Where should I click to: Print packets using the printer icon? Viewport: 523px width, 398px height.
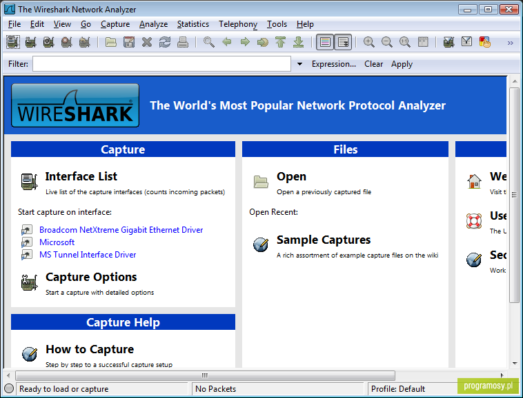pos(183,42)
